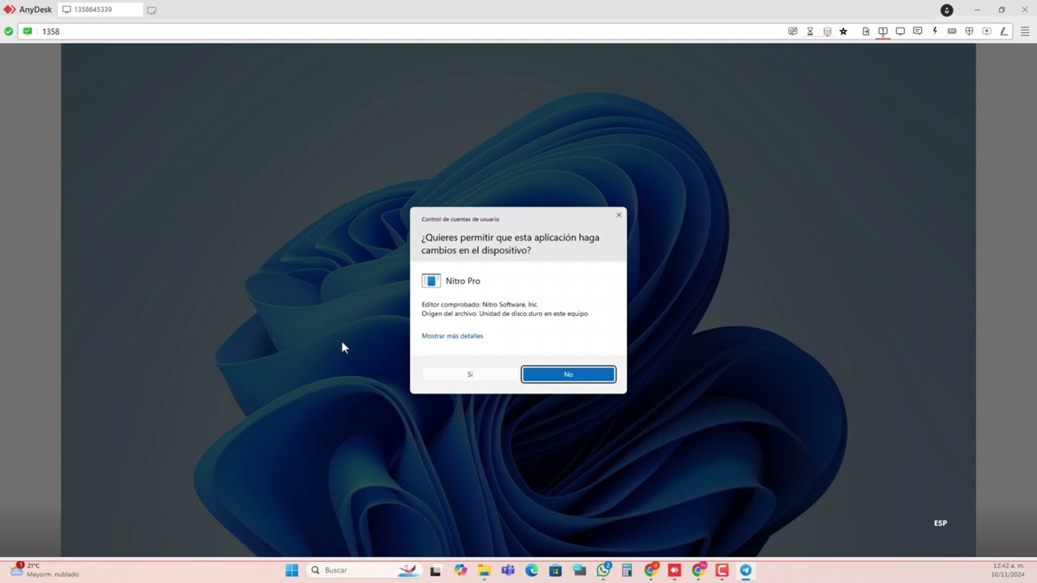Click No in the user account control dialog
Screen dimensions: 1037x583
tap(568, 374)
